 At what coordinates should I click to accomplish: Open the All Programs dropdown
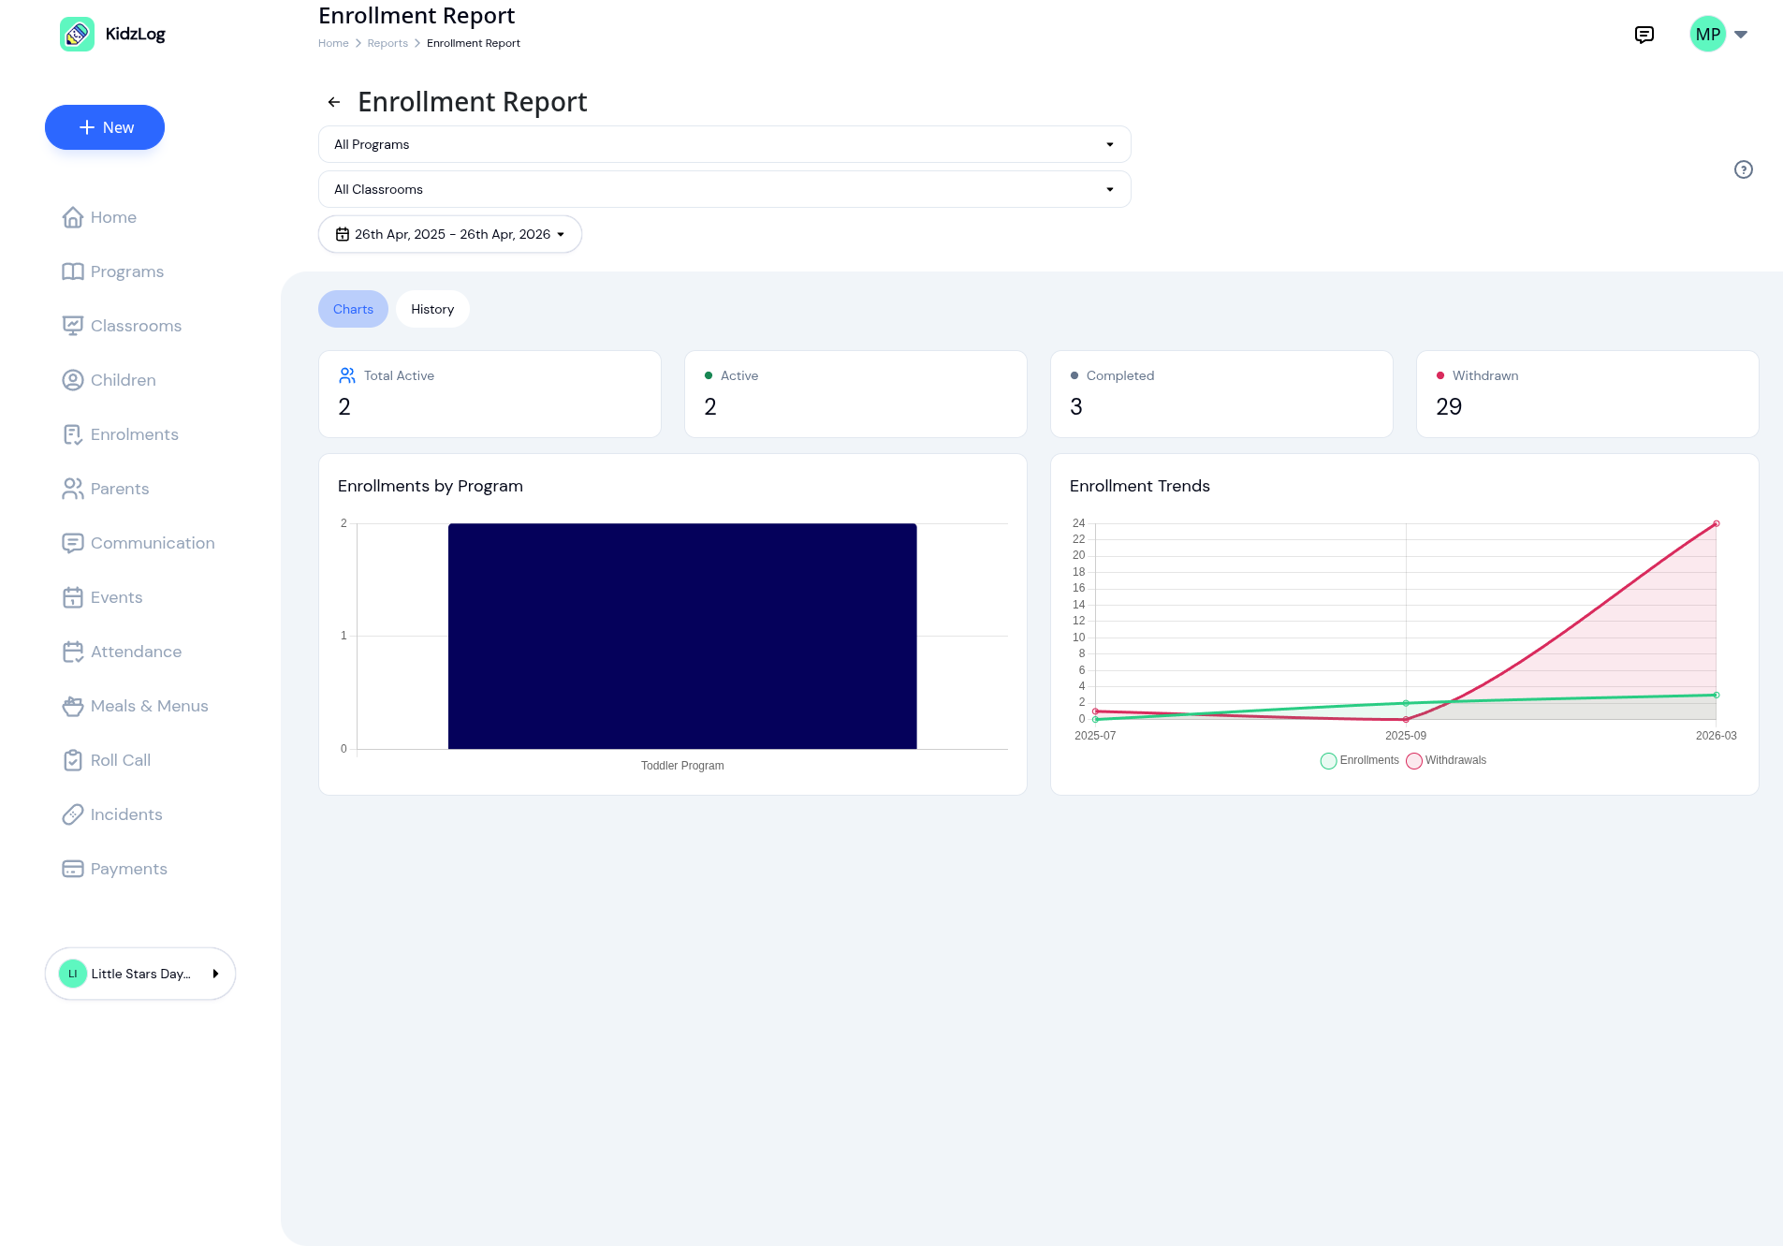724,144
